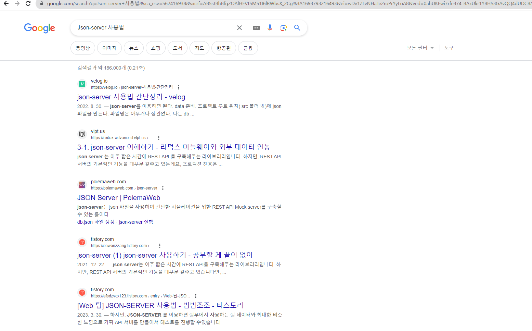Click the sewonzzang tistory favicon
This screenshot has height=331, width=532.
pyautogui.click(x=82, y=242)
